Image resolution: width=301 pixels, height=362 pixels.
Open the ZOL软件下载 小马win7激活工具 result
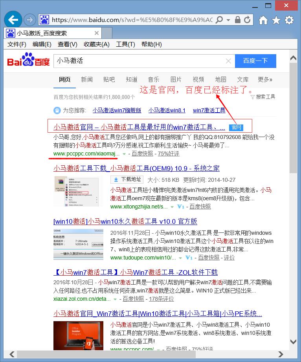point(135,272)
